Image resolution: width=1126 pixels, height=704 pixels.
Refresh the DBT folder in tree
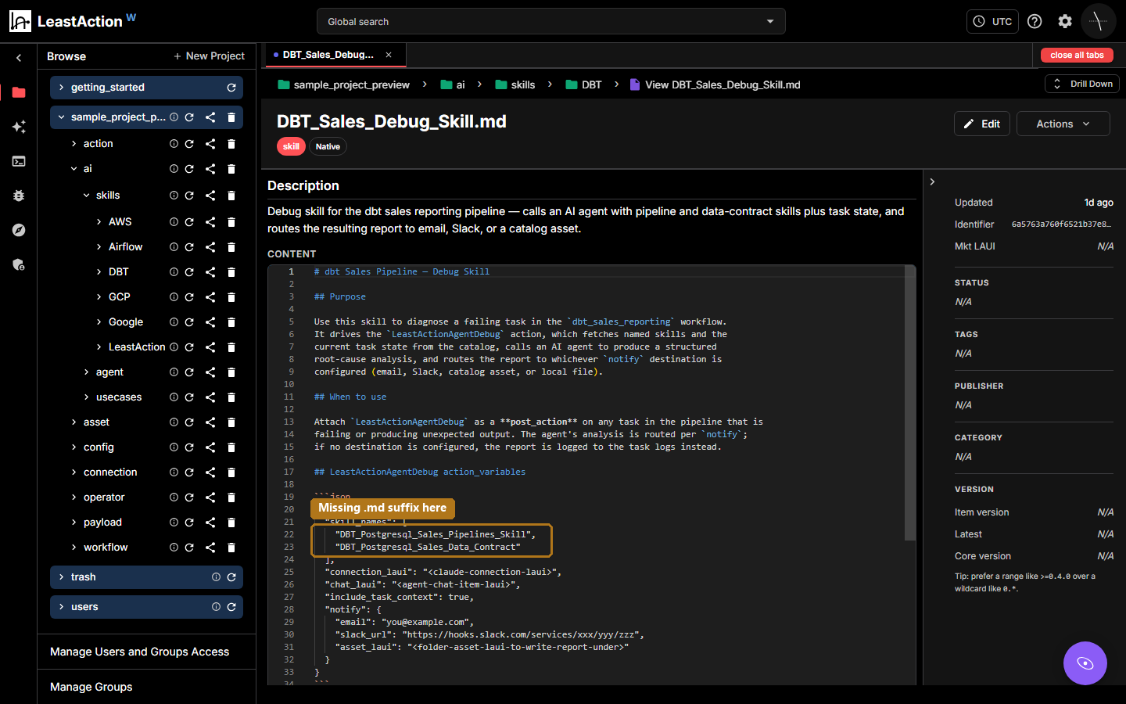pos(189,272)
